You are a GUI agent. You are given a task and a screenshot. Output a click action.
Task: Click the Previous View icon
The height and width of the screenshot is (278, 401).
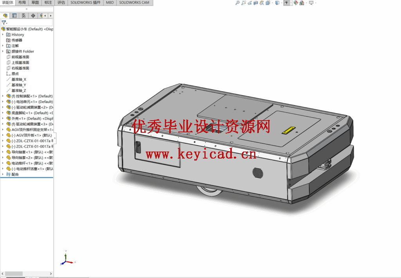point(250,3)
